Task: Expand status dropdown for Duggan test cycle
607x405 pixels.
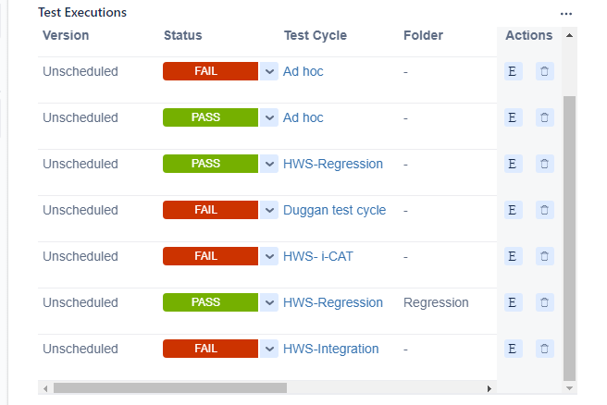Action: point(269,210)
